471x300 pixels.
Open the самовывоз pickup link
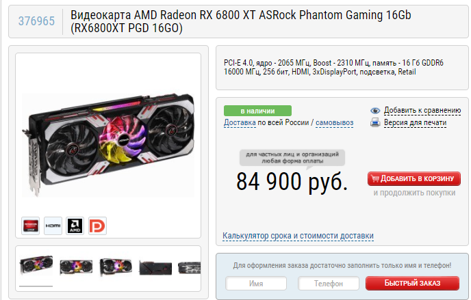(334, 122)
